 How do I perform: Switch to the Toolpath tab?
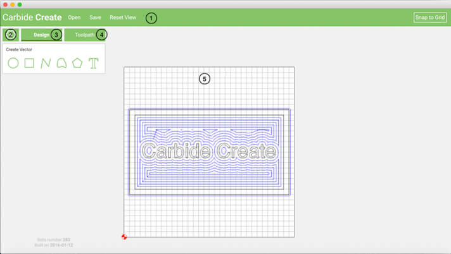tap(85, 35)
